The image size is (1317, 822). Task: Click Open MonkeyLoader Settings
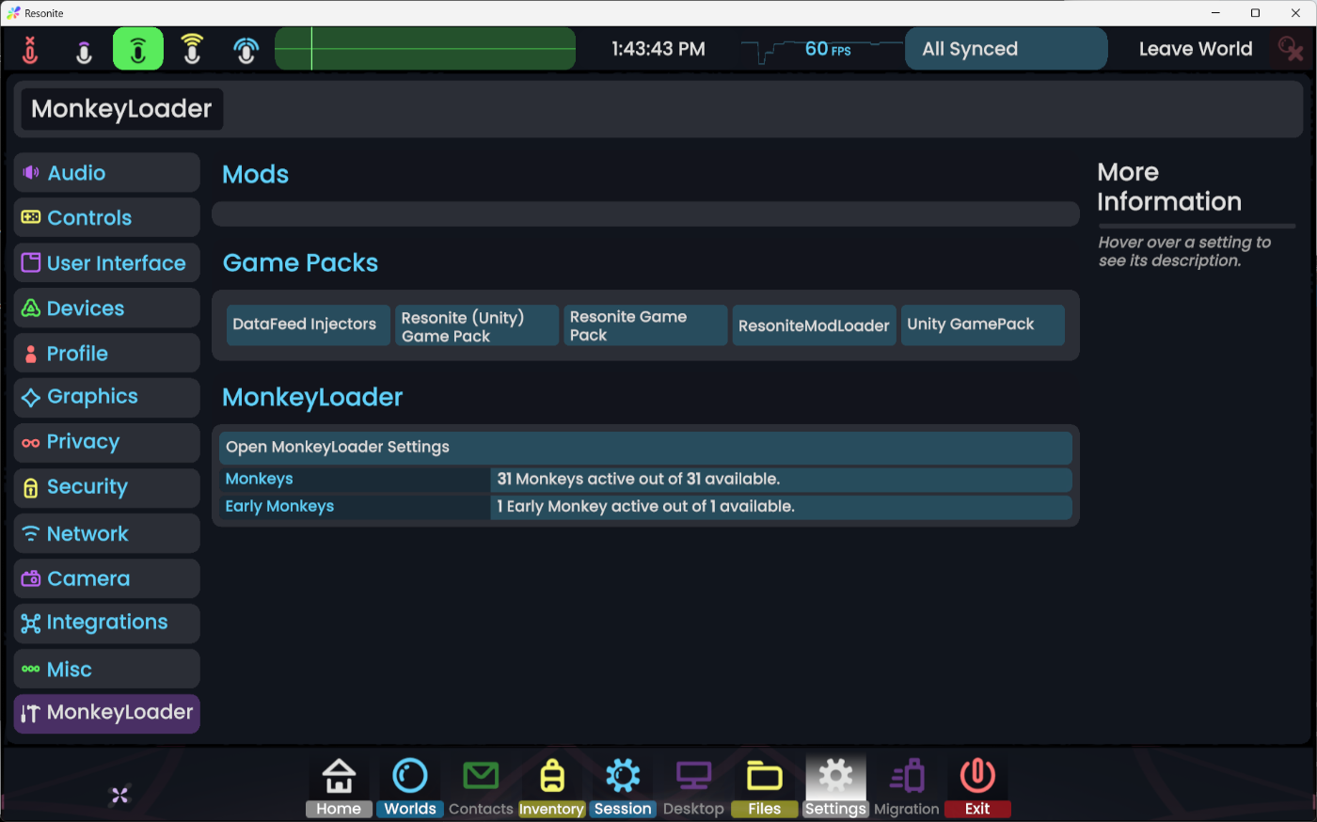pyautogui.click(x=645, y=448)
